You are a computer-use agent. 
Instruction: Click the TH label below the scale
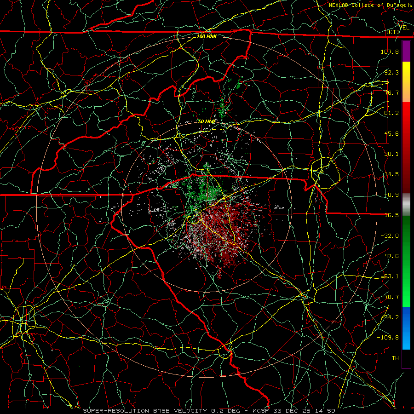395,358
